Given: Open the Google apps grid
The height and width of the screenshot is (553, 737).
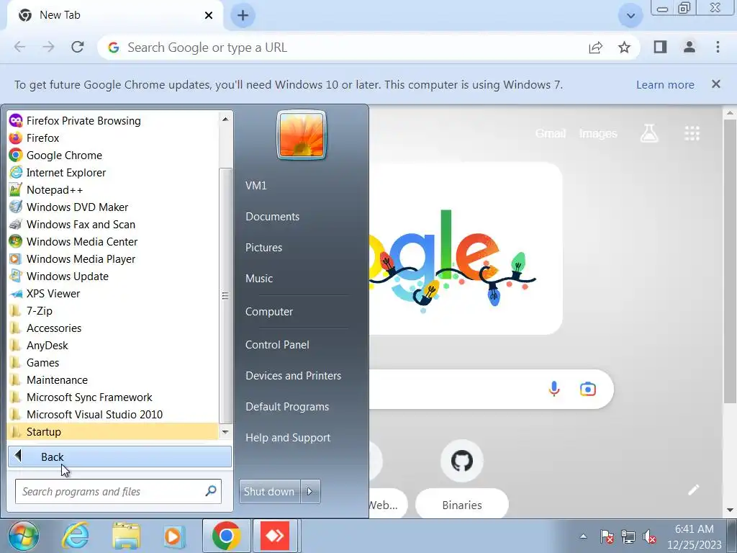Looking at the screenshot, I should 692,133.
